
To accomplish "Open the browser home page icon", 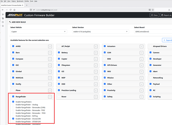I will click(14, 10).
